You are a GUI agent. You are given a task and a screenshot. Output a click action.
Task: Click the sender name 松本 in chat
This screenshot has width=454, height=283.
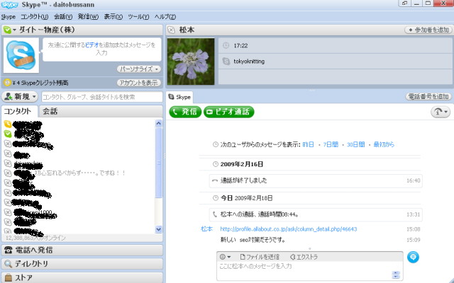pyautogui.click(x=206, y=229)
